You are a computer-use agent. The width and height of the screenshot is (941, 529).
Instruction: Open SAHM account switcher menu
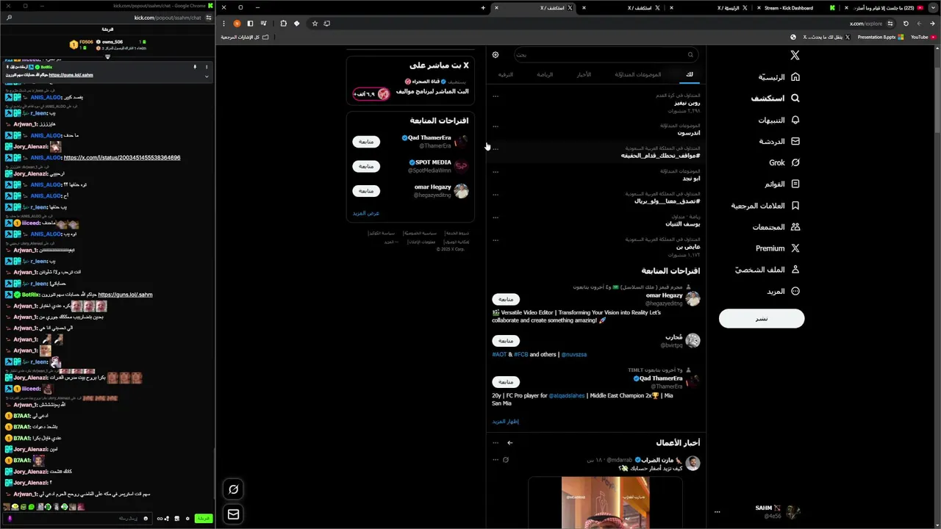coord(758,511)
